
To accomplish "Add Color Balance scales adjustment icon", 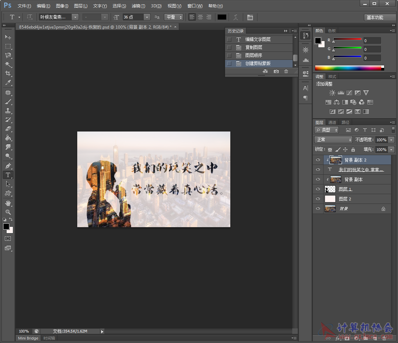I will (x=336, y=102).
